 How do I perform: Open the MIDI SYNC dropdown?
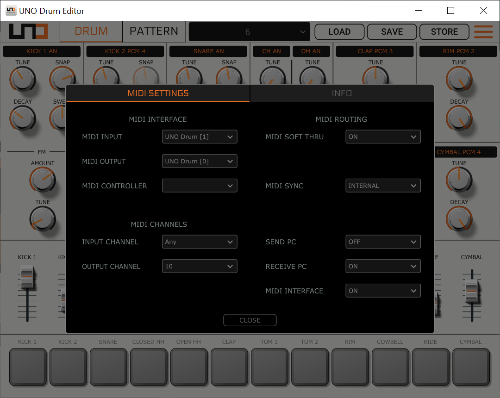(x=383, y=186)
